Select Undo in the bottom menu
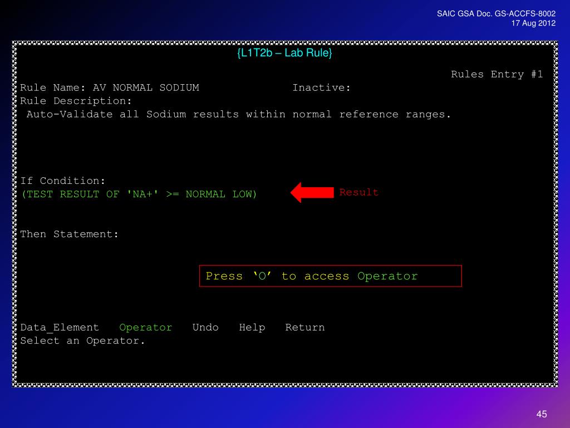This screenshot has height=428, width=570. (205, 327)
